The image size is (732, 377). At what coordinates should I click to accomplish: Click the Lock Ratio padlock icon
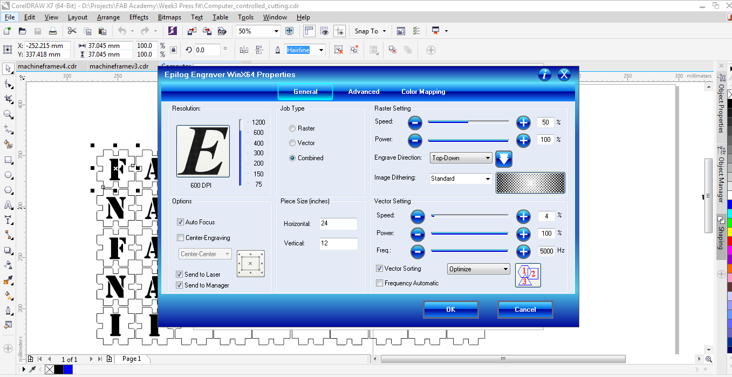click(173, 50)
